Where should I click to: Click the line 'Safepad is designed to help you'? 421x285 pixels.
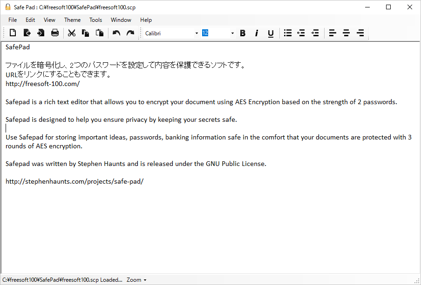(122, 119)
